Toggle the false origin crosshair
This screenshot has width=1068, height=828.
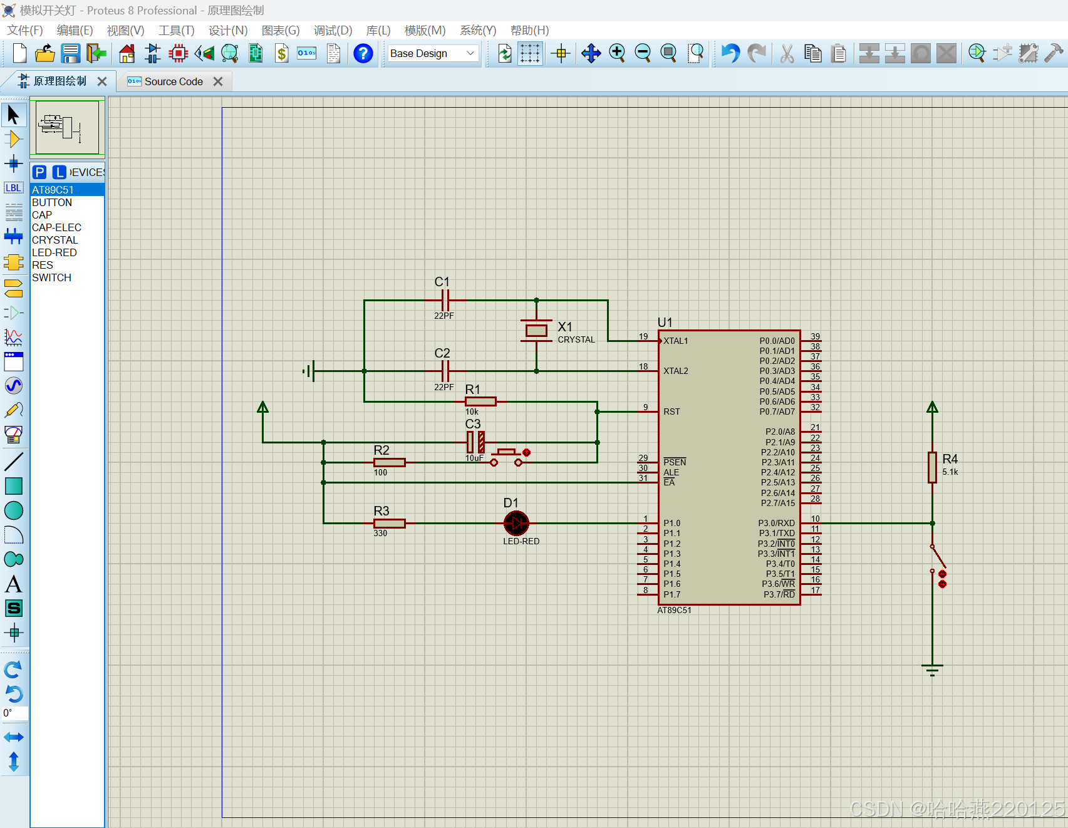click(561, 54)
